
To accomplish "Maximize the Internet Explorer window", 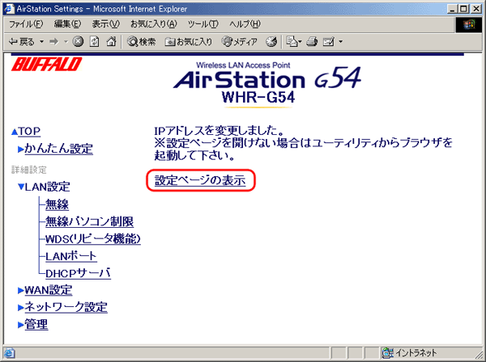I will pos(464,9).
